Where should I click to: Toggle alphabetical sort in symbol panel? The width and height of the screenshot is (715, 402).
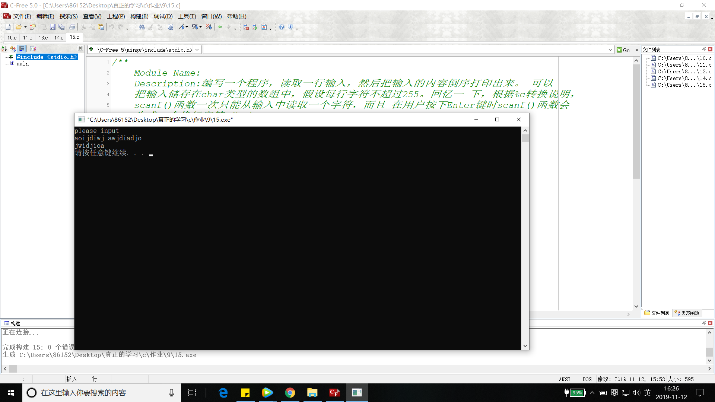[x=4, y=48]
